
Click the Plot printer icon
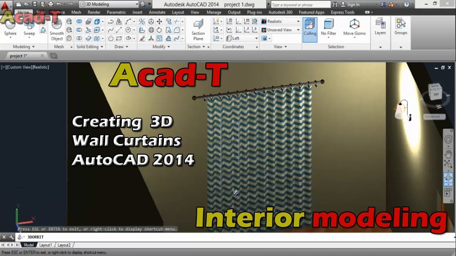51,4
